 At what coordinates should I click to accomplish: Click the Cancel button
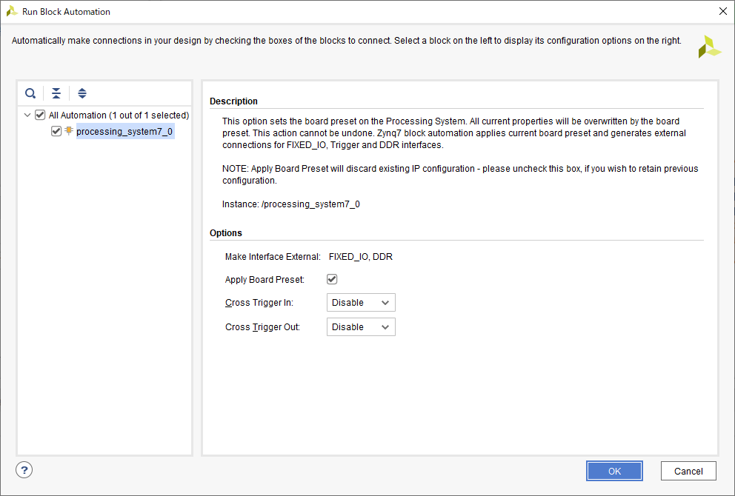[x=688, y=471]
